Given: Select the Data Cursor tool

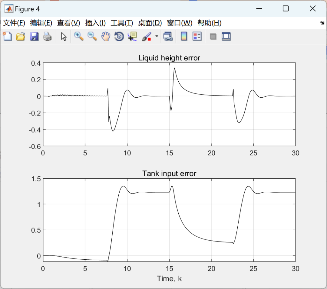Looking at the screenshot, I should point(132,37).
